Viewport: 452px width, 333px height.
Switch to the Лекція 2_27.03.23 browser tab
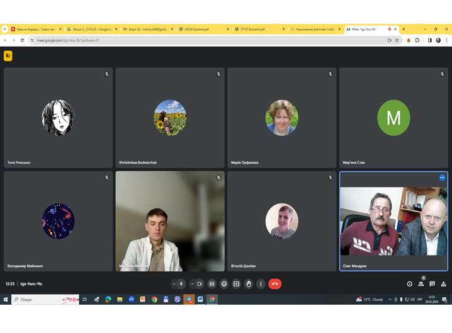(x=90, y=29)
